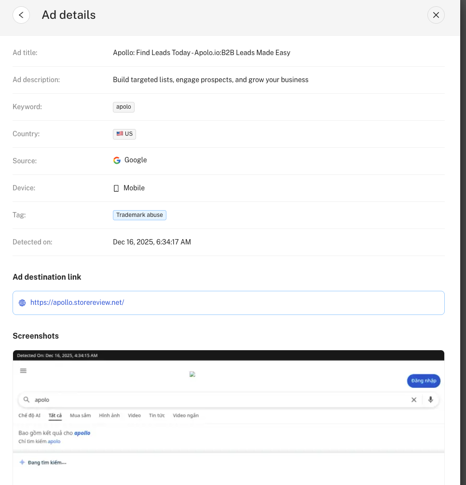
Task: Click the detected date 'Dec 16, 2025, 6:34:17 AM'
Action: coord(152,242)
